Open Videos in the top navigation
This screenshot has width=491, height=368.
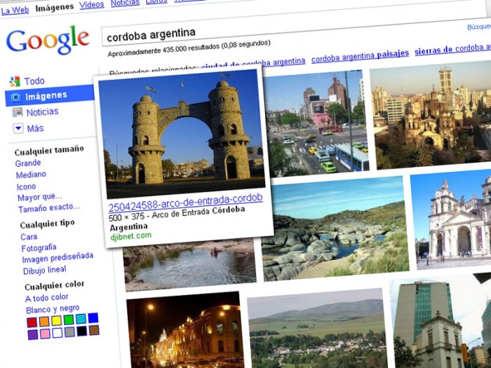(91, 5)
